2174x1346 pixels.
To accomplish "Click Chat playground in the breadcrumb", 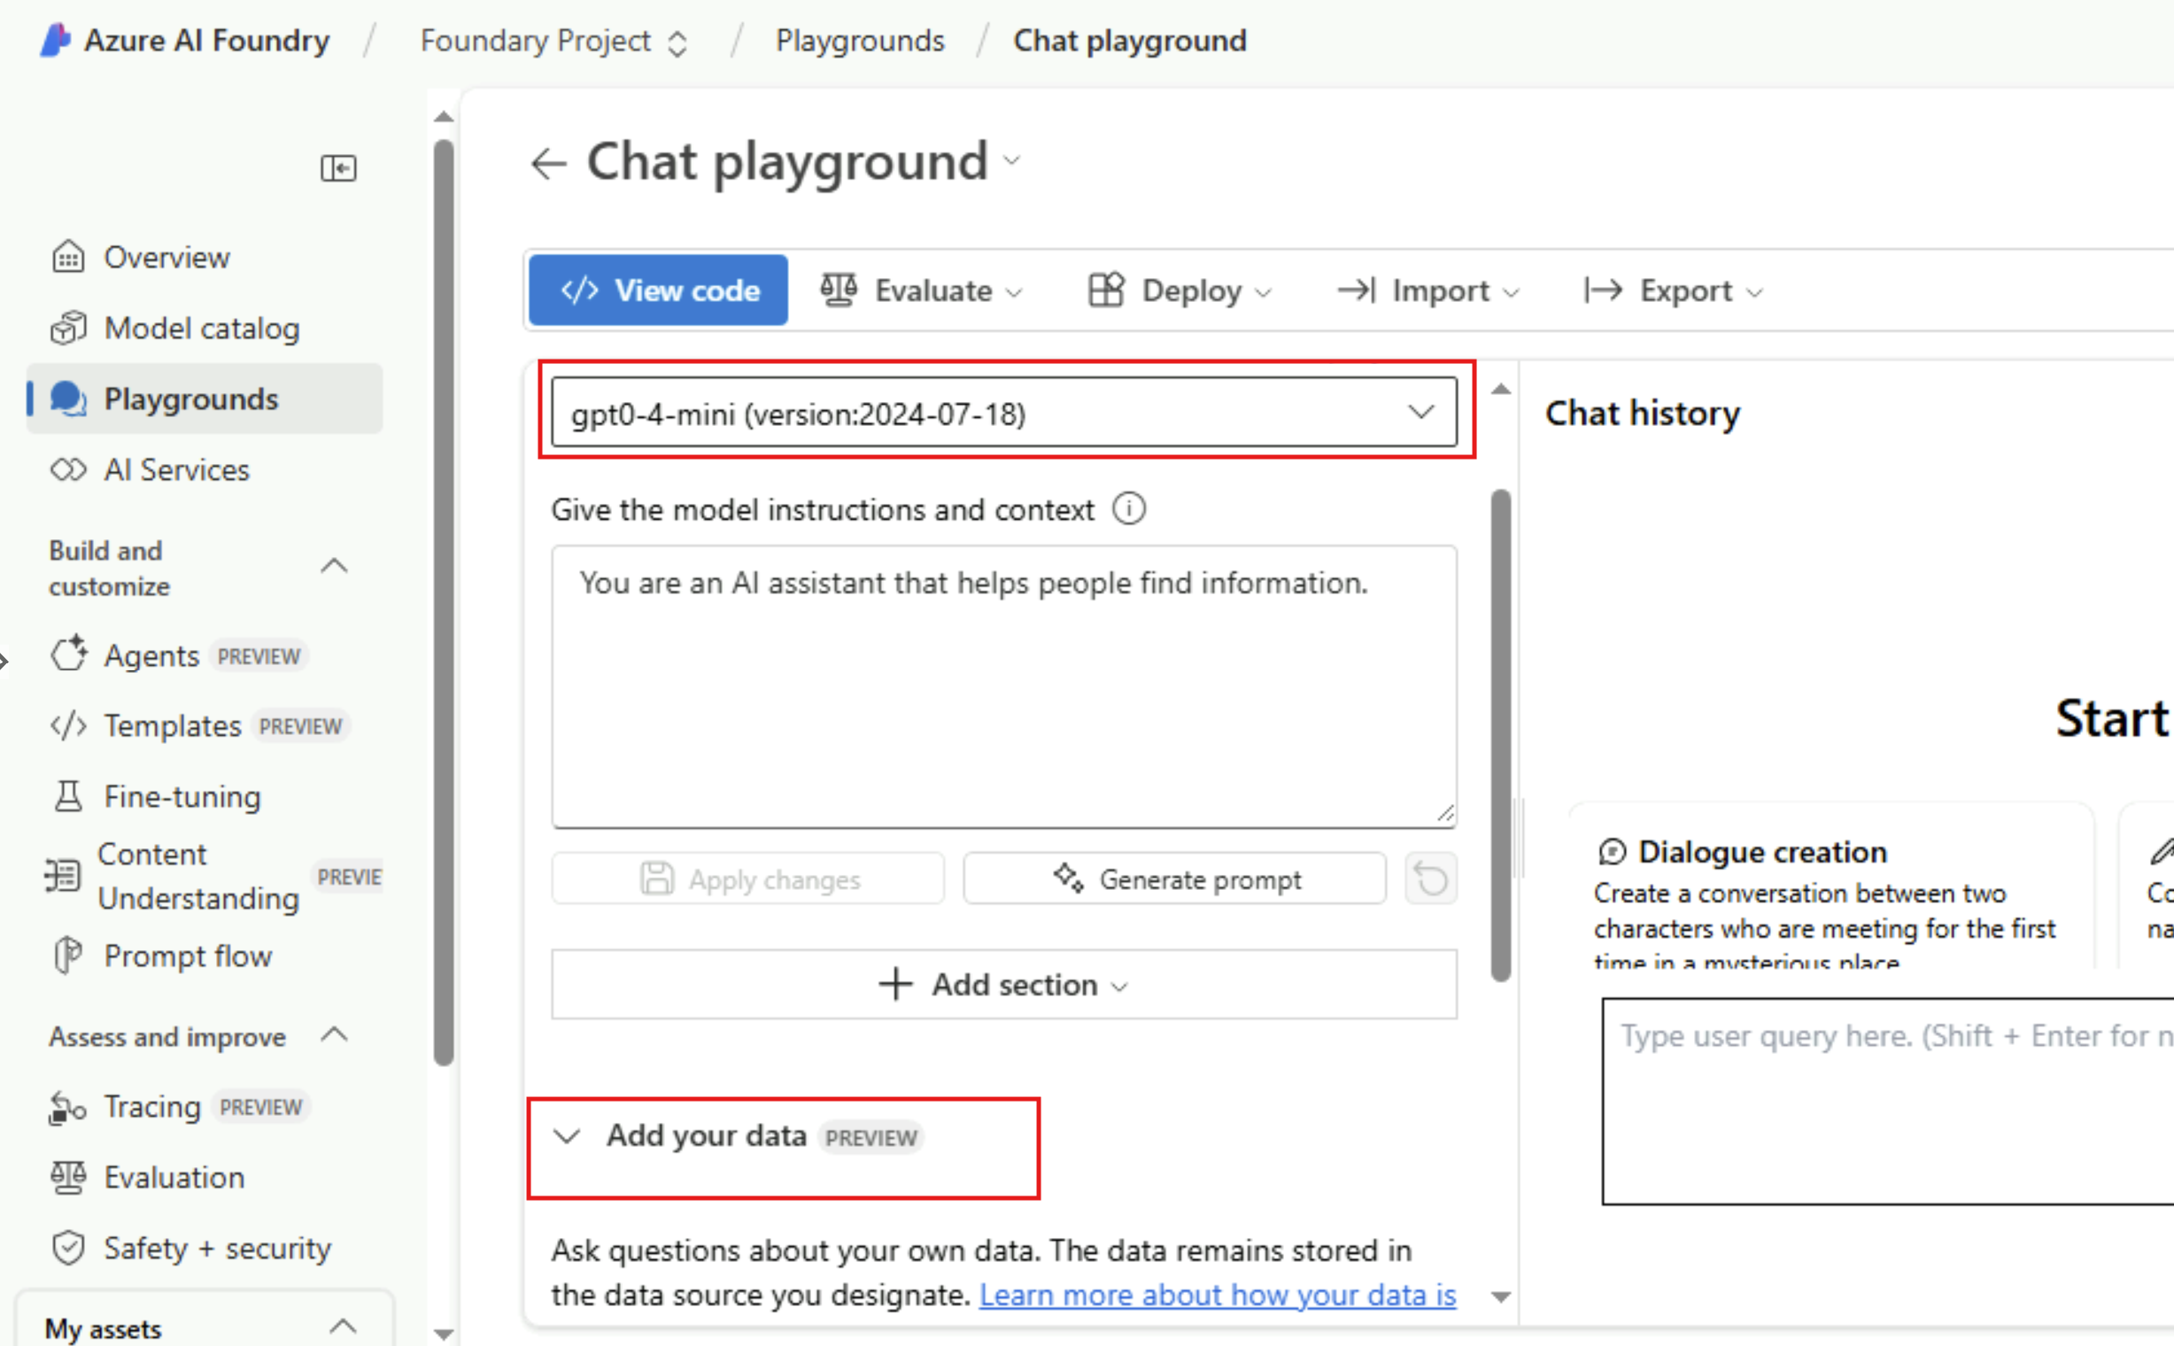I will [x=1130, y=41].
